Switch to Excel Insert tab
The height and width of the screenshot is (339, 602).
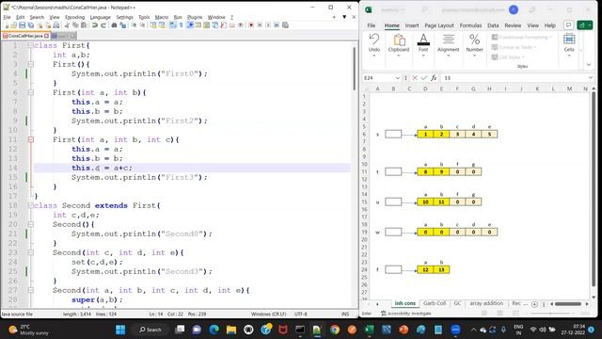tap(412, 25)
